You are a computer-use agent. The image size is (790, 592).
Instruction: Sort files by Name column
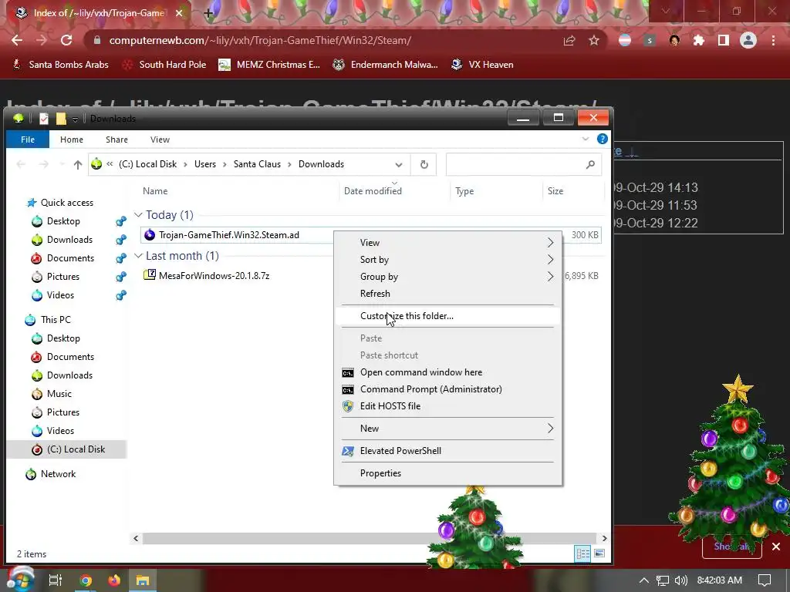pos(154,191)
